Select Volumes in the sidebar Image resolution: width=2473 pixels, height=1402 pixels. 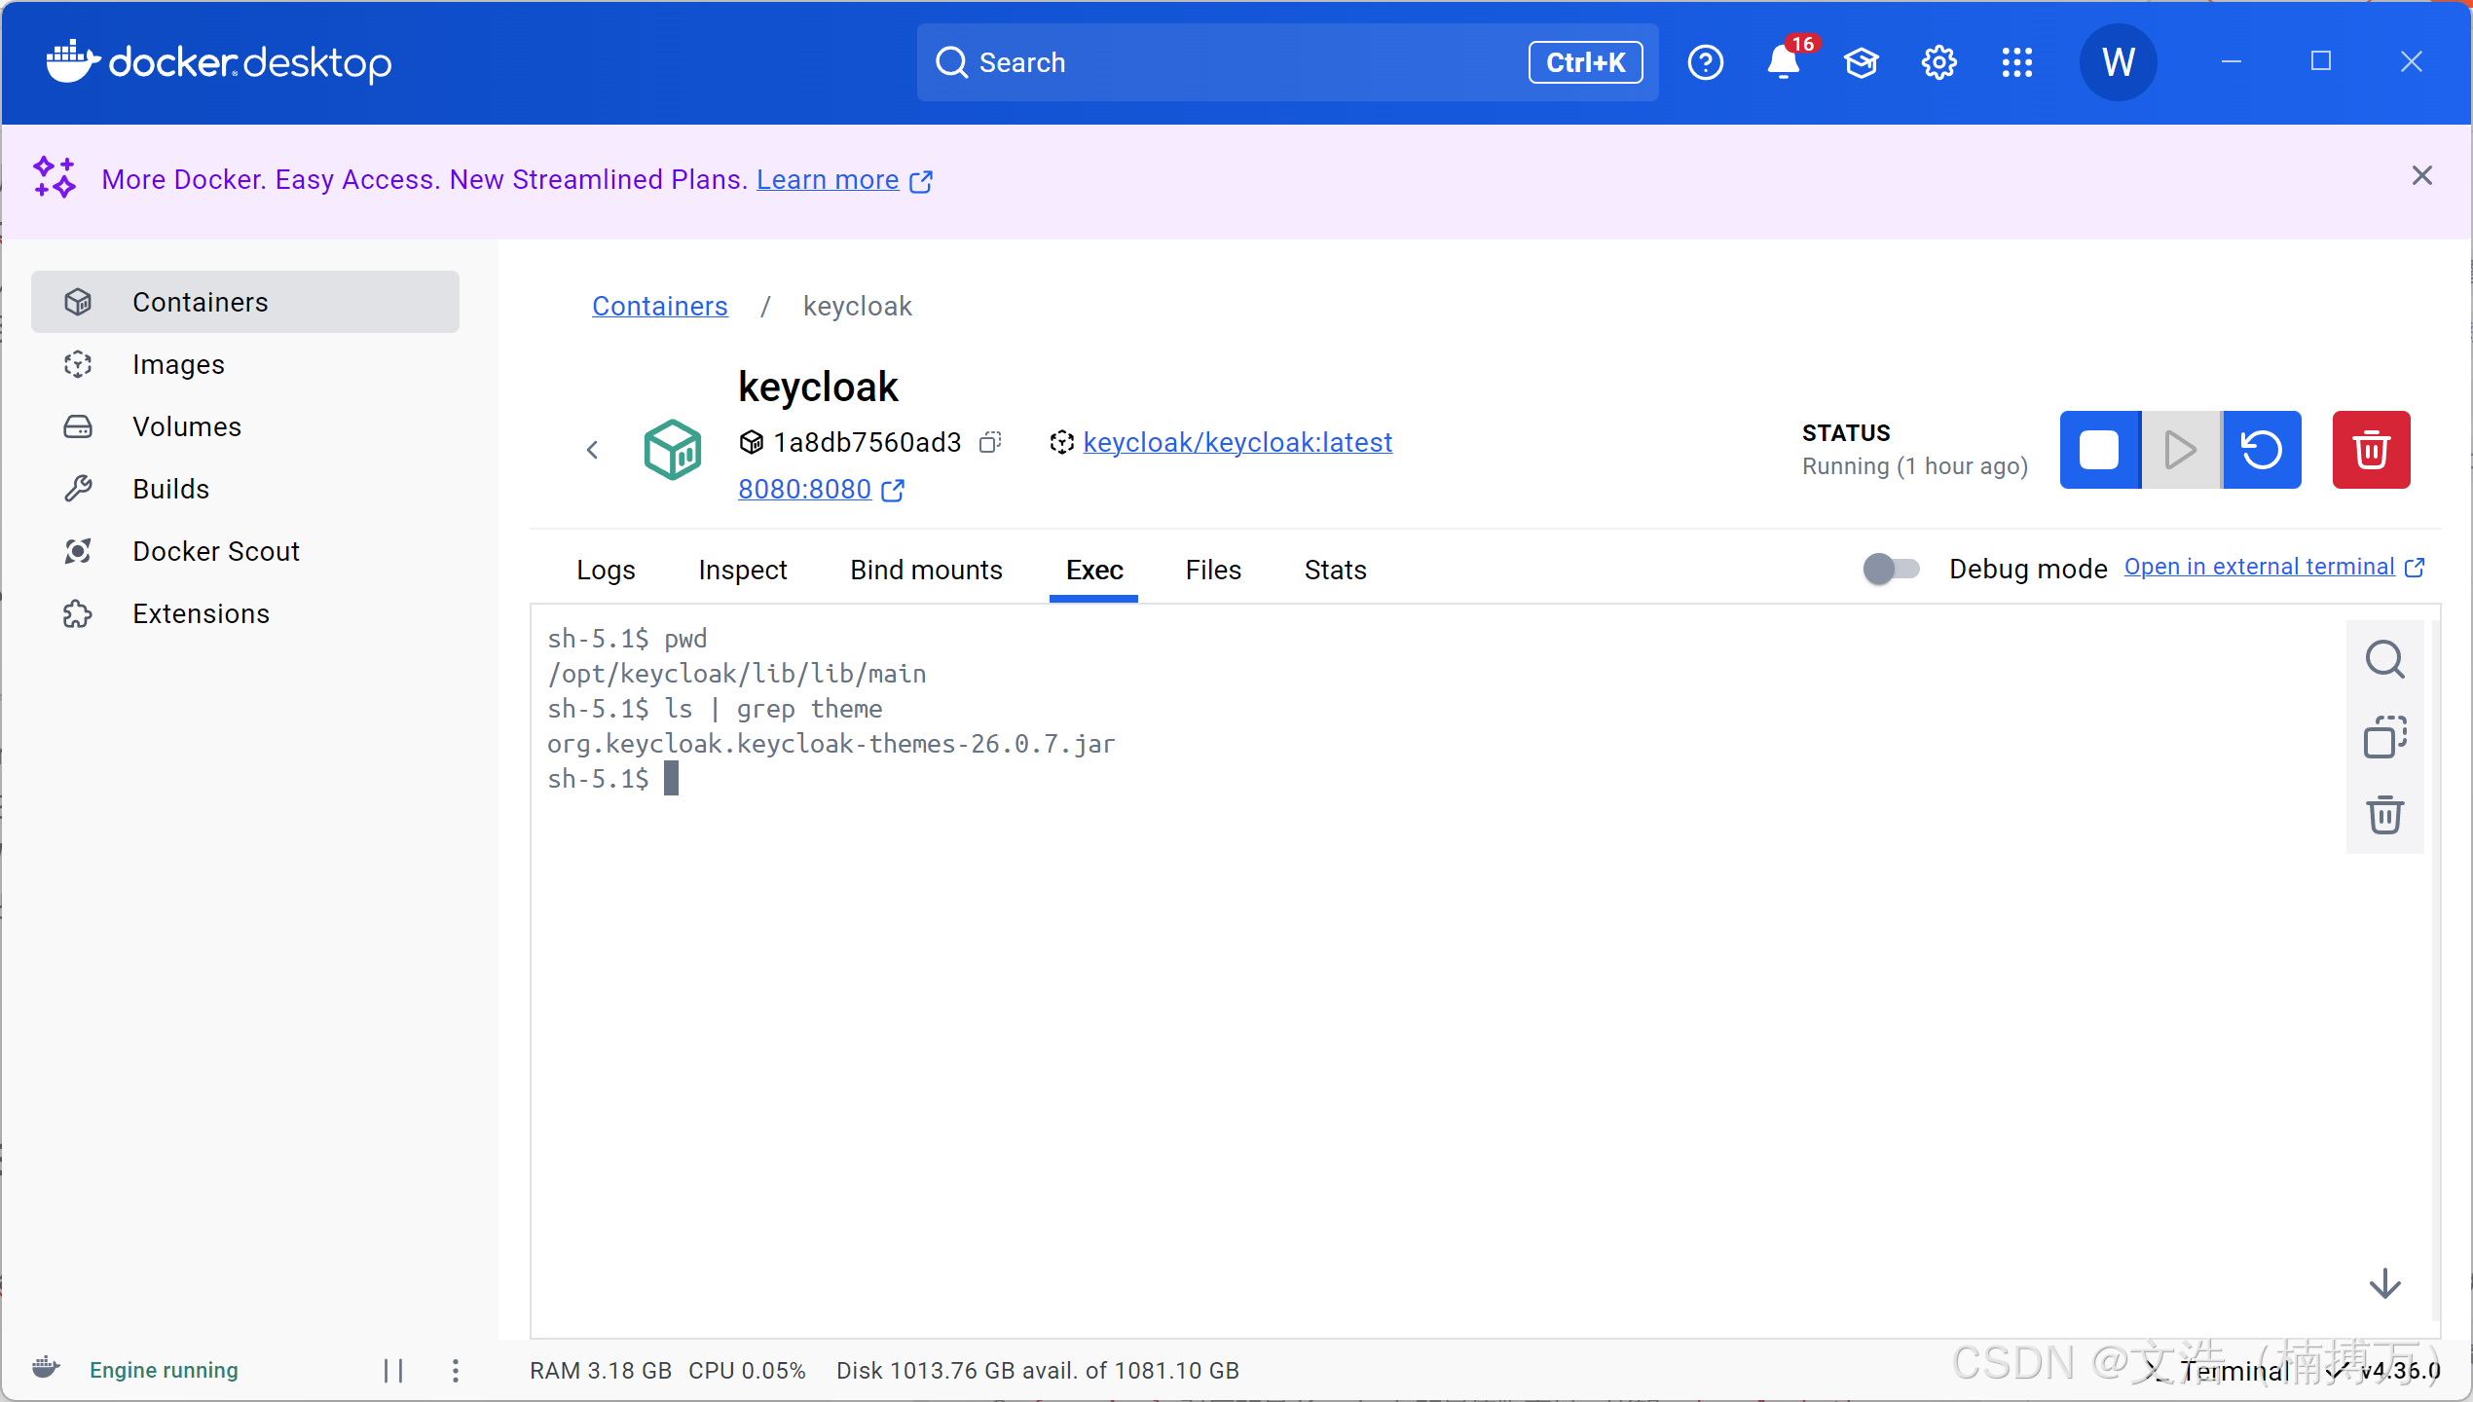point(245,426)
